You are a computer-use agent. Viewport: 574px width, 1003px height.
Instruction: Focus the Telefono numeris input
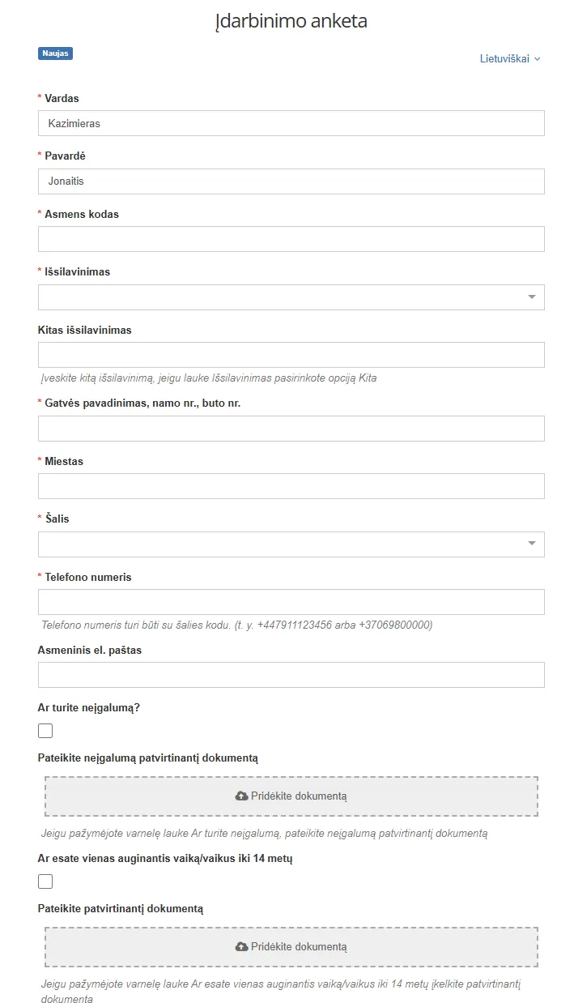click(291, 601)
